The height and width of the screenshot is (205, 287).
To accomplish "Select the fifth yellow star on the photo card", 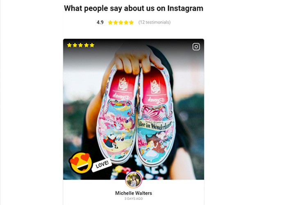I will [92, 45].
